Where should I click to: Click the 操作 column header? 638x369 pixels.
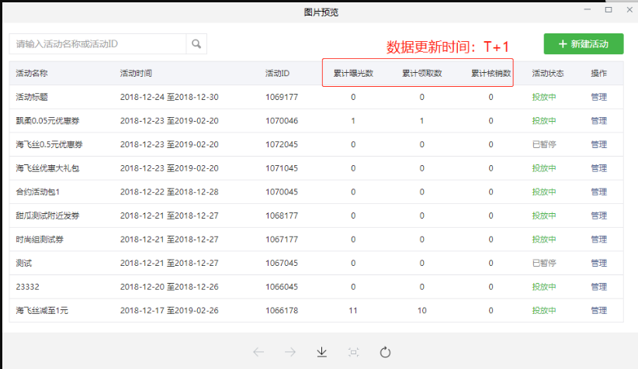pyautogui.click(x=599, y=73)
